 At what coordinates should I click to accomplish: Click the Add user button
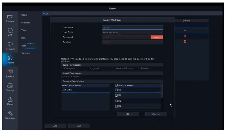(55, 126)
